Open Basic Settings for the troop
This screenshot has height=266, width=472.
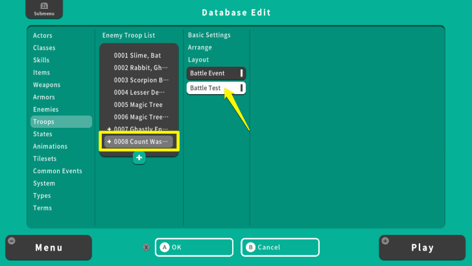(x=209, y=35)
